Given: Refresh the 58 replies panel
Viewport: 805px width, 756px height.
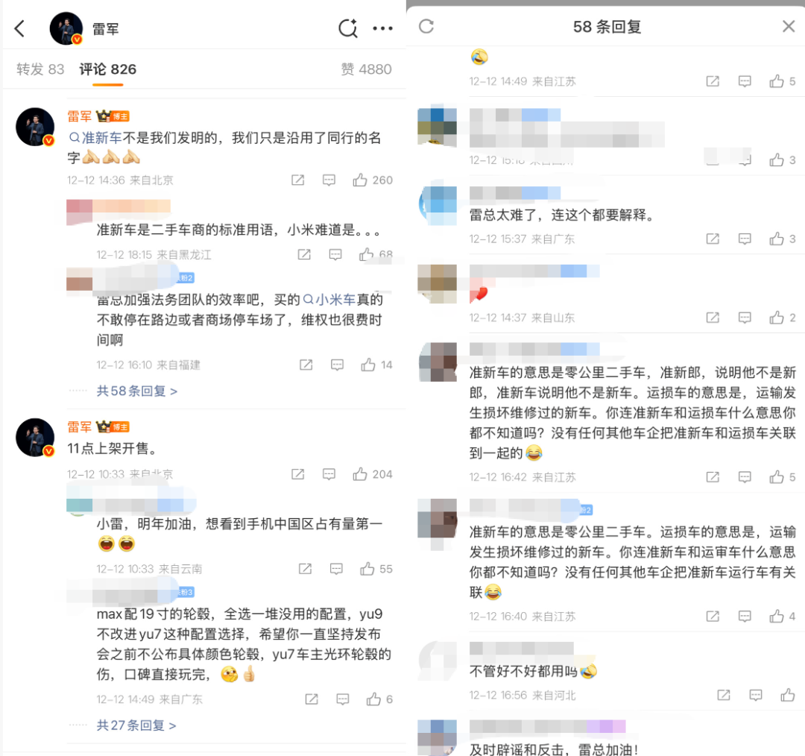Looking at the screenshot, I should [x=426, y=26].
